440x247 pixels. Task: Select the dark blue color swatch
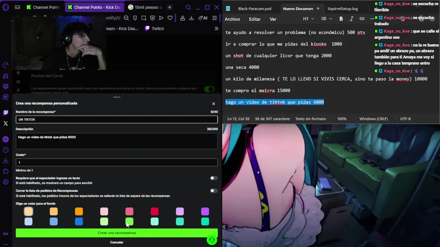(x=79, y=222)
